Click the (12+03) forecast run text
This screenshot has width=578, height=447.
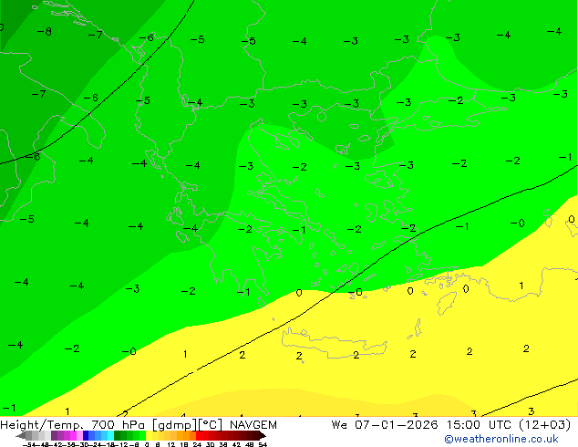click(x=544, y=425)
